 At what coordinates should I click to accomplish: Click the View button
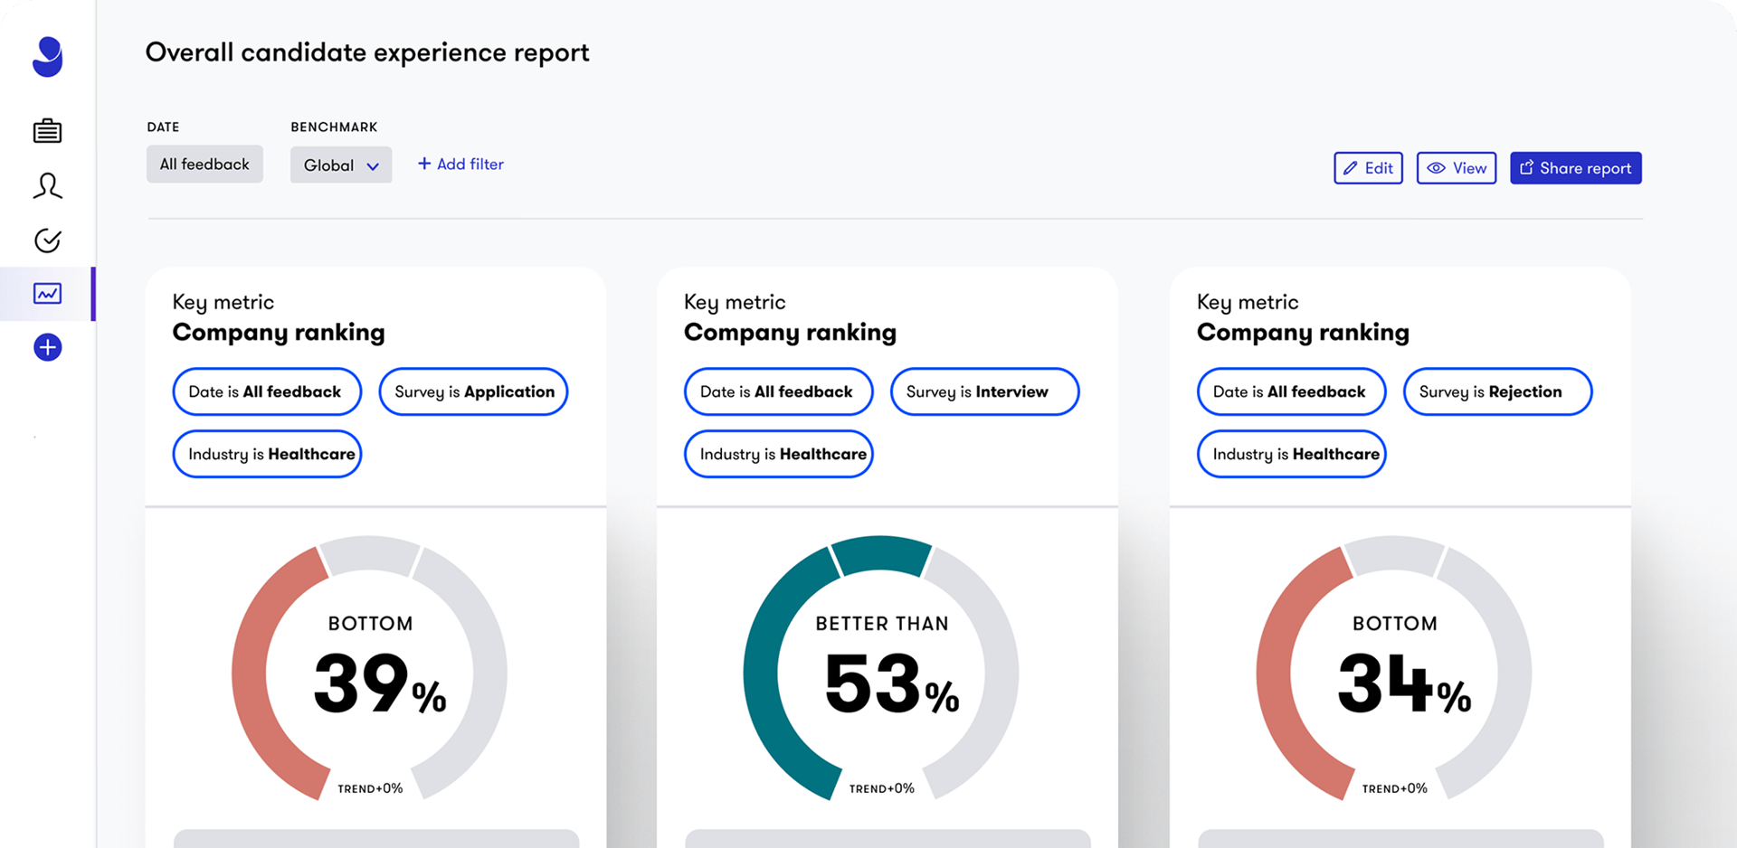click(x=1457, y=168)
